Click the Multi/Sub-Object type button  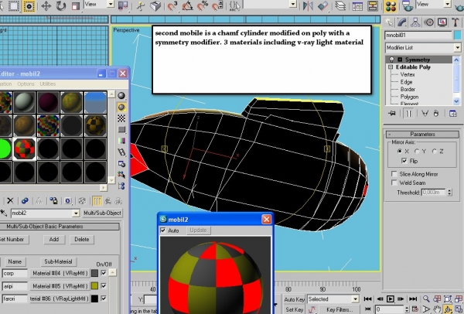click(102, 213)
